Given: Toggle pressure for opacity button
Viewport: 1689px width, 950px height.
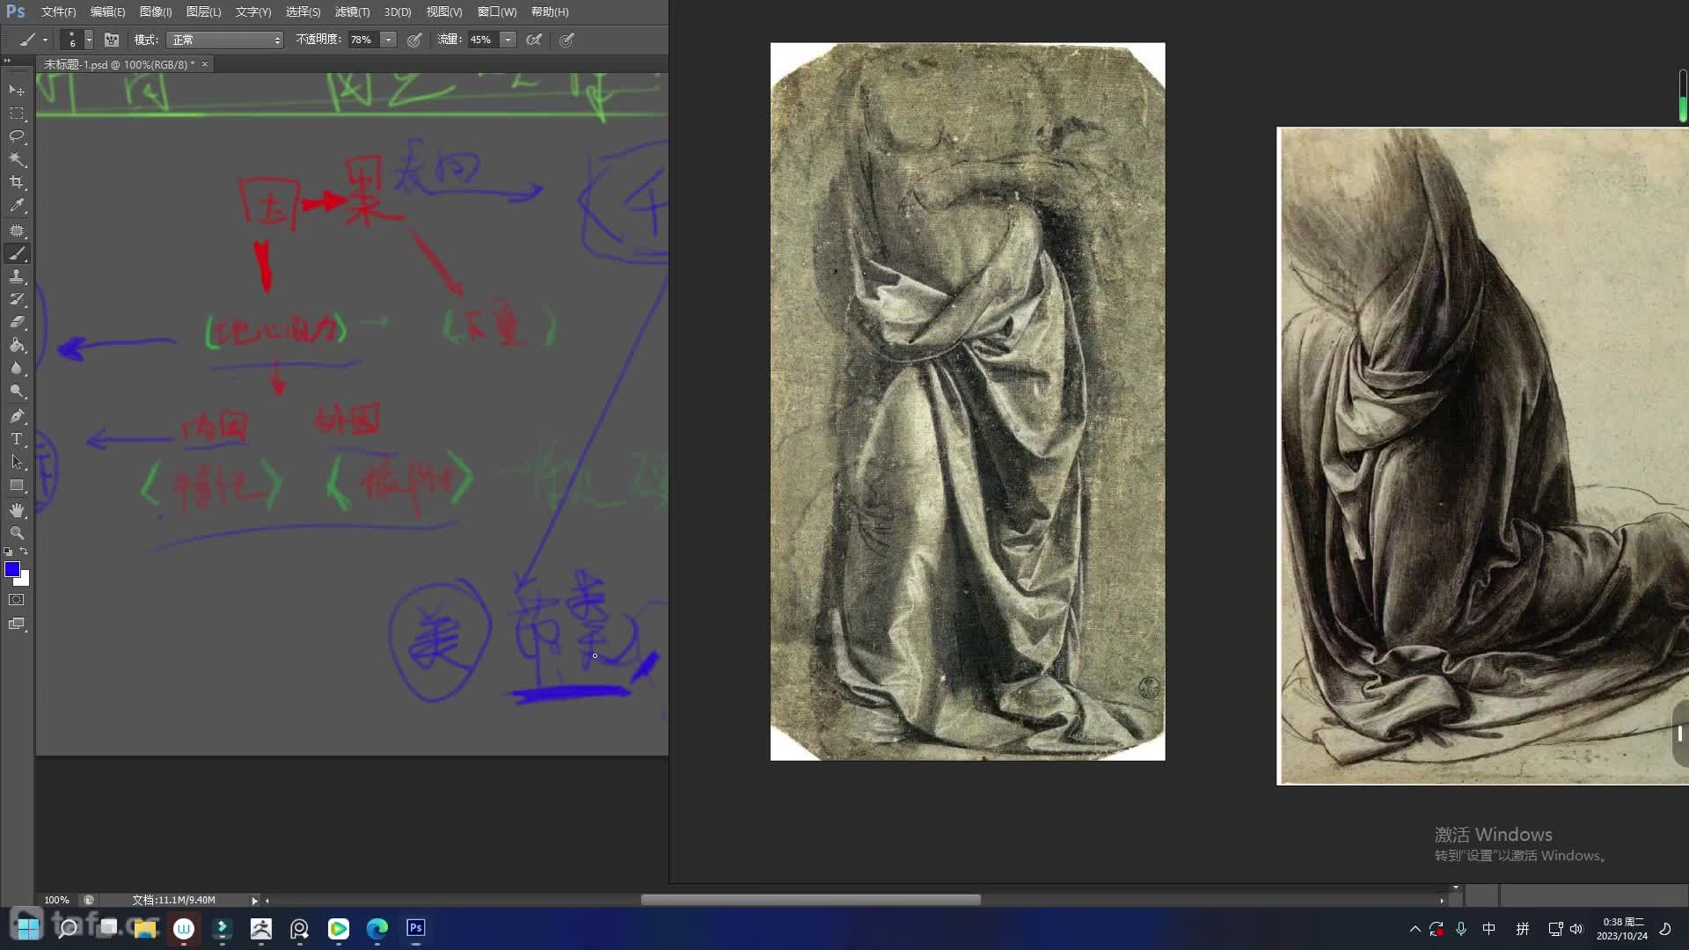Looking at the screenshot, I should point(414,40).
